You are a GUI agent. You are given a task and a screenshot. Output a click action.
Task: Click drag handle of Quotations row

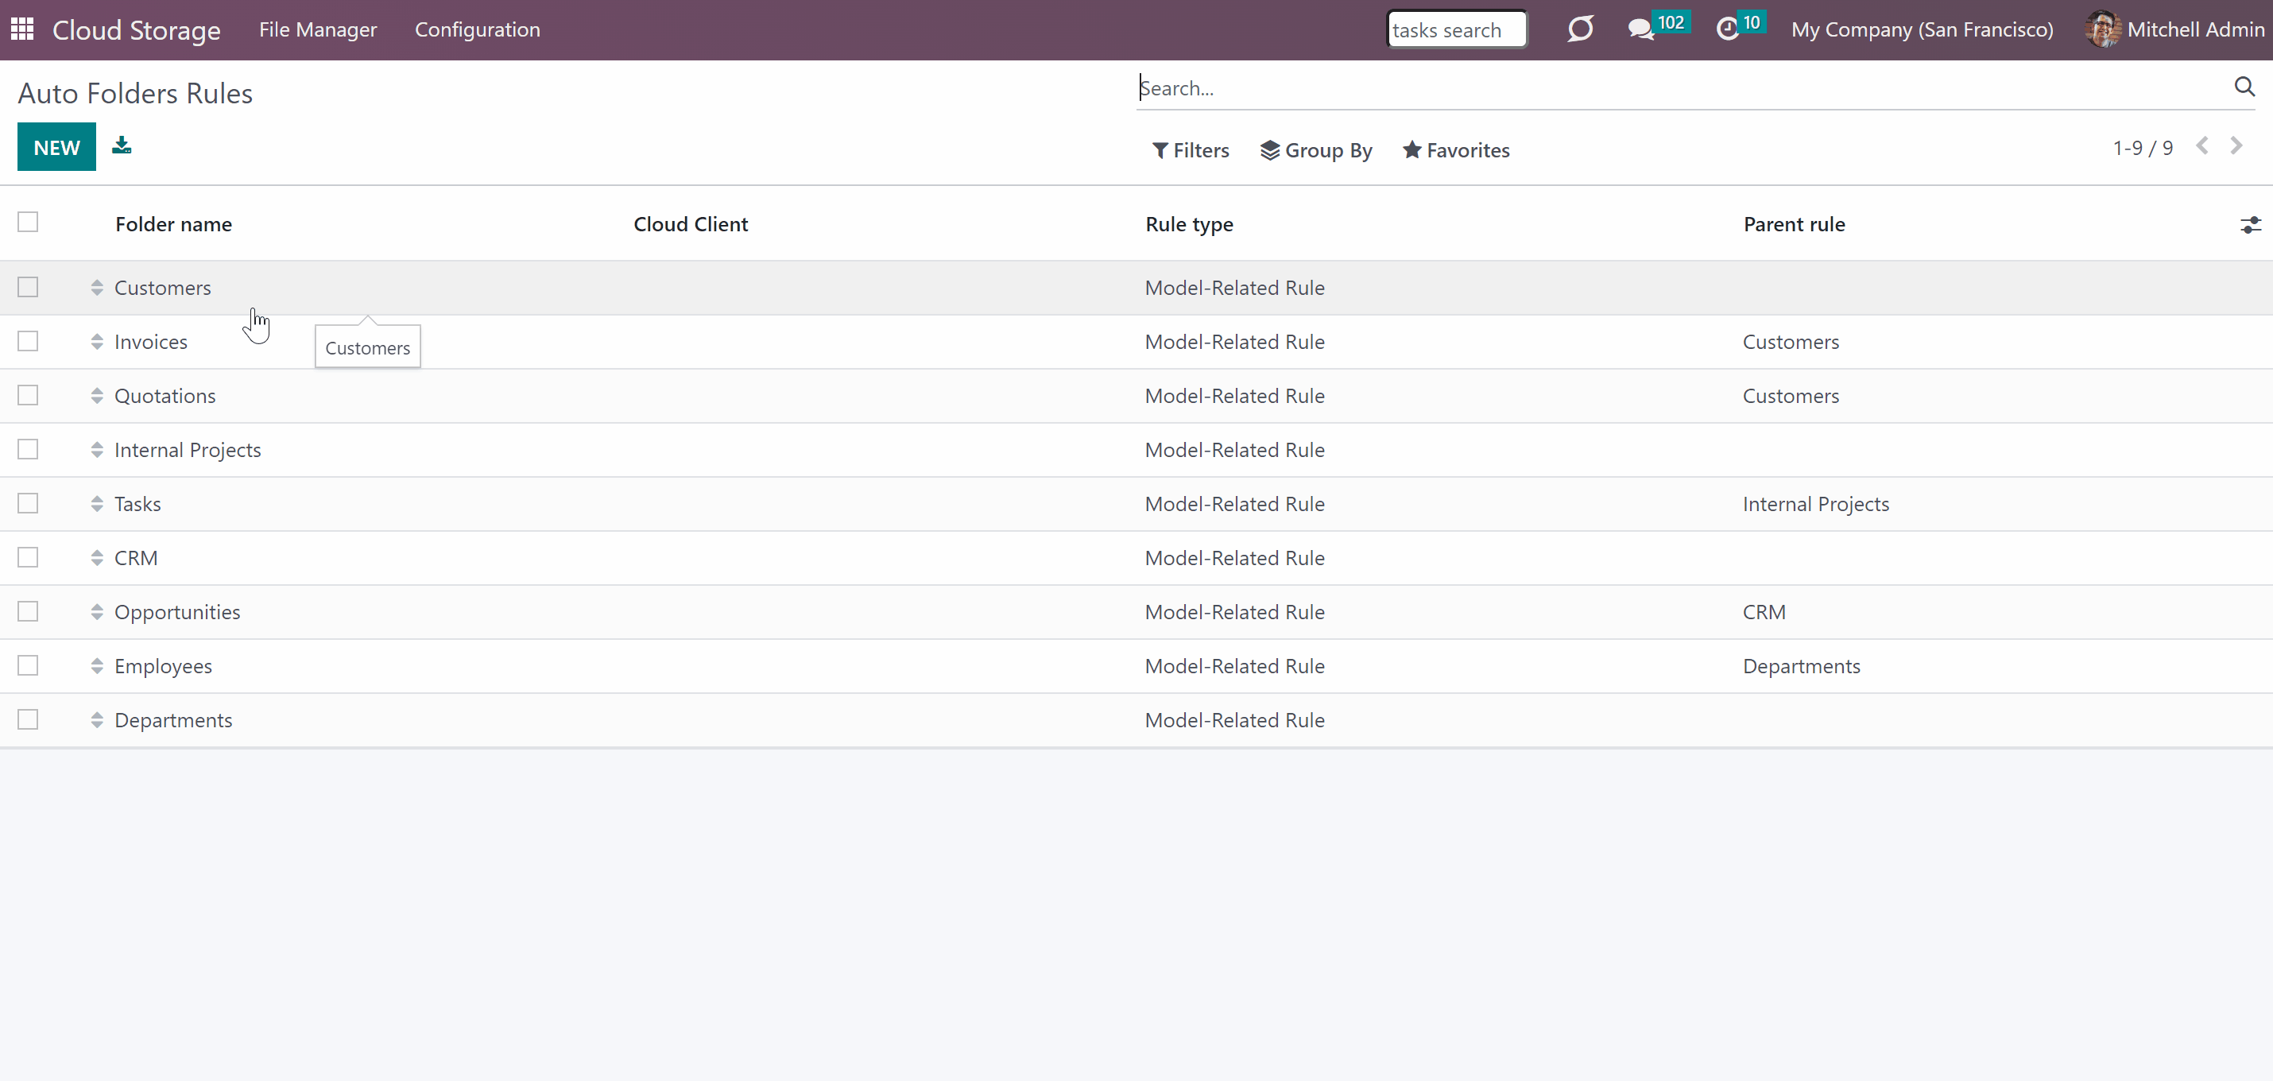pyautogui.click(x=97, y=395)
